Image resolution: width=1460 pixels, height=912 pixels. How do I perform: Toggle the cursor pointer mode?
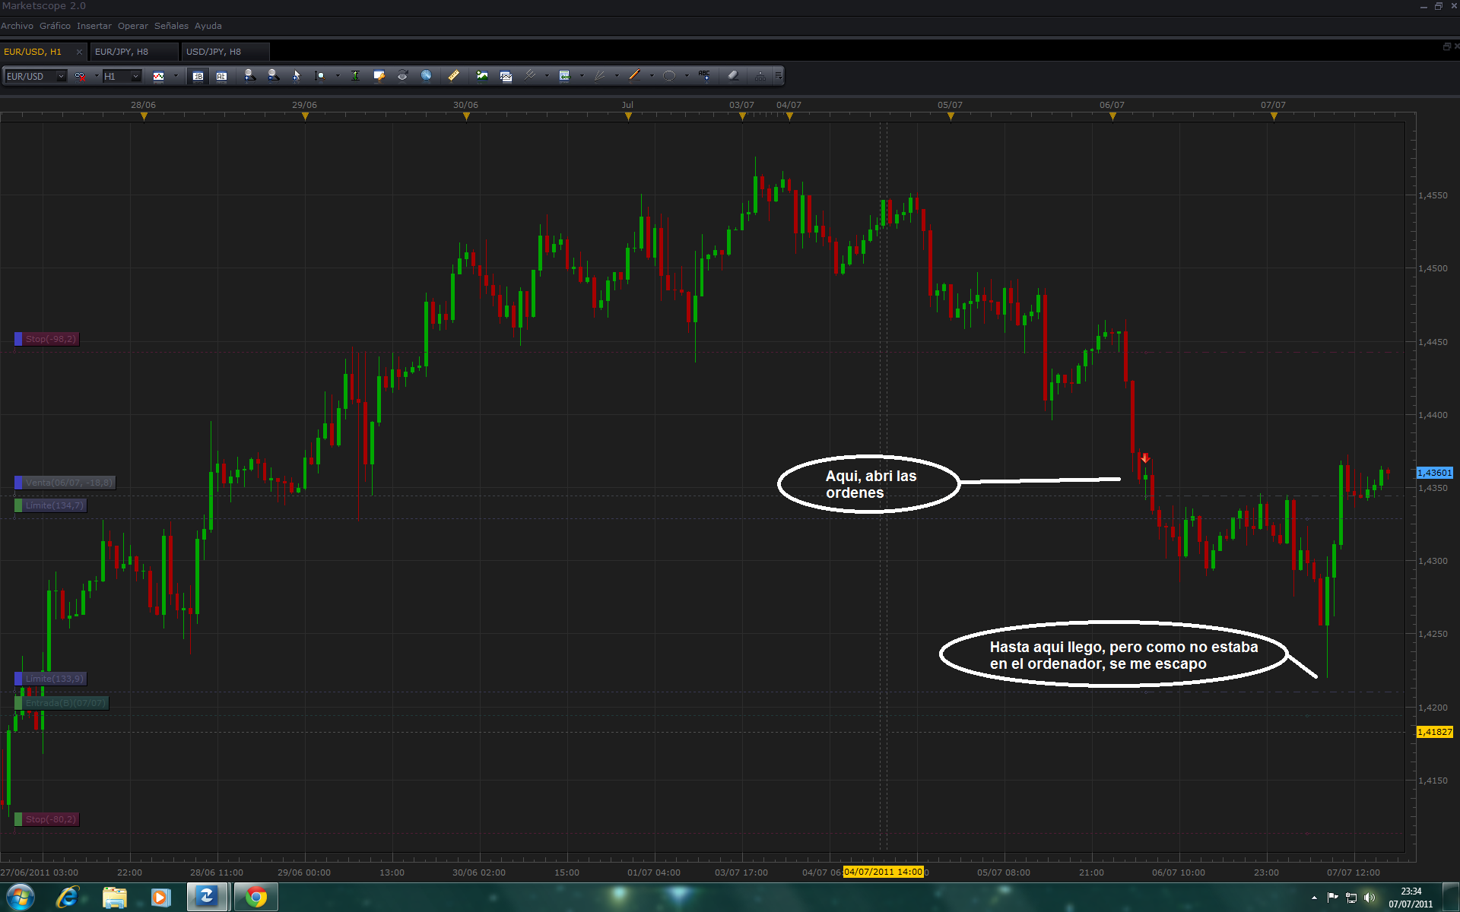click(297, 75)
